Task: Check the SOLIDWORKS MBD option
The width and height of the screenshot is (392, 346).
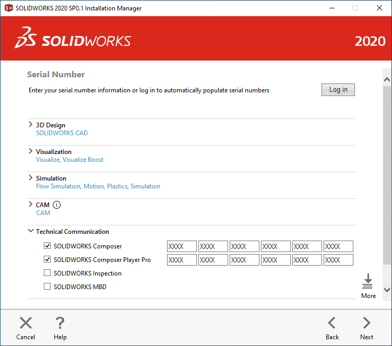Action: 47,287
